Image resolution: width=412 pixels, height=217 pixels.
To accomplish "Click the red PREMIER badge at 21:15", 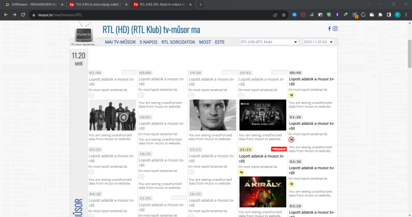I will point(279,149).
